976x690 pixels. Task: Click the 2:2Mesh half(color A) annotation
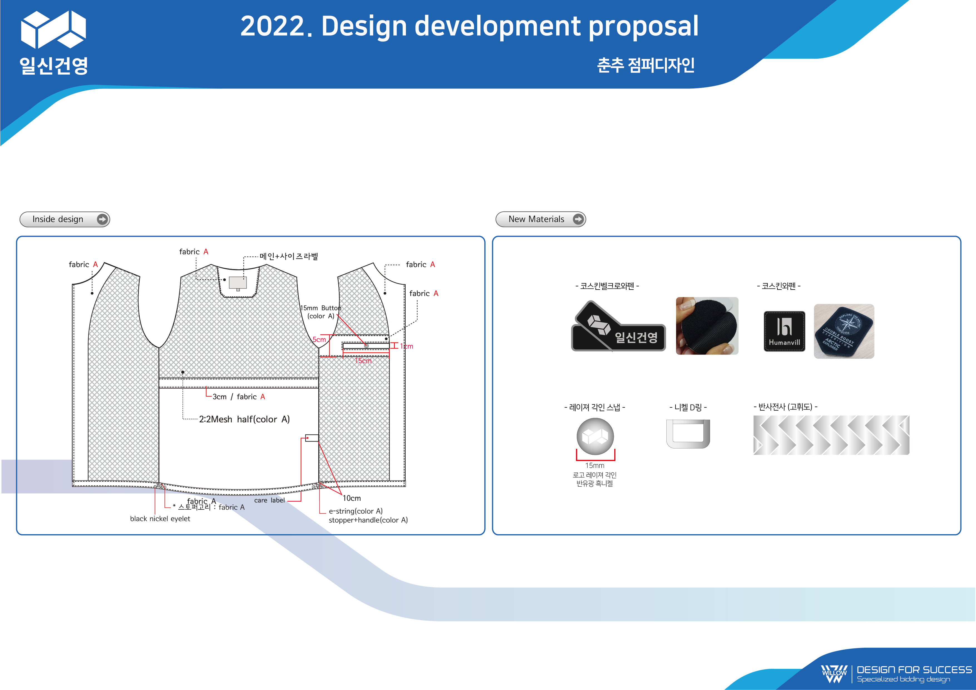[244, 419]
